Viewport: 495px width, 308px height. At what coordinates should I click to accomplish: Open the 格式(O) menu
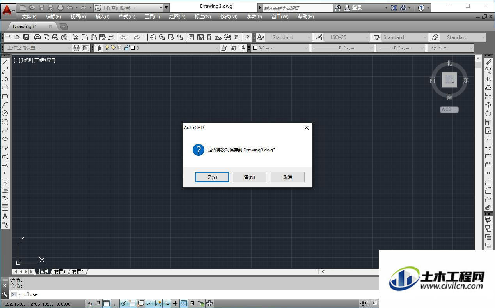[x=127, y=17]
